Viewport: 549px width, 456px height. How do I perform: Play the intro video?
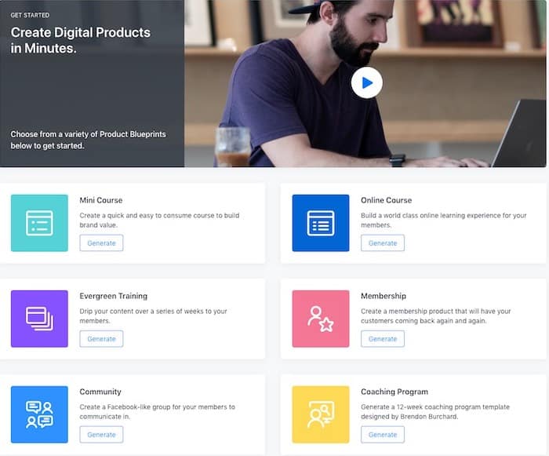[366, 82]
